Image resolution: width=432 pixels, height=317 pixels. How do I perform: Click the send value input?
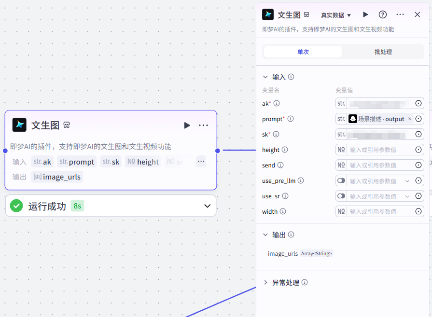(380, 165)
